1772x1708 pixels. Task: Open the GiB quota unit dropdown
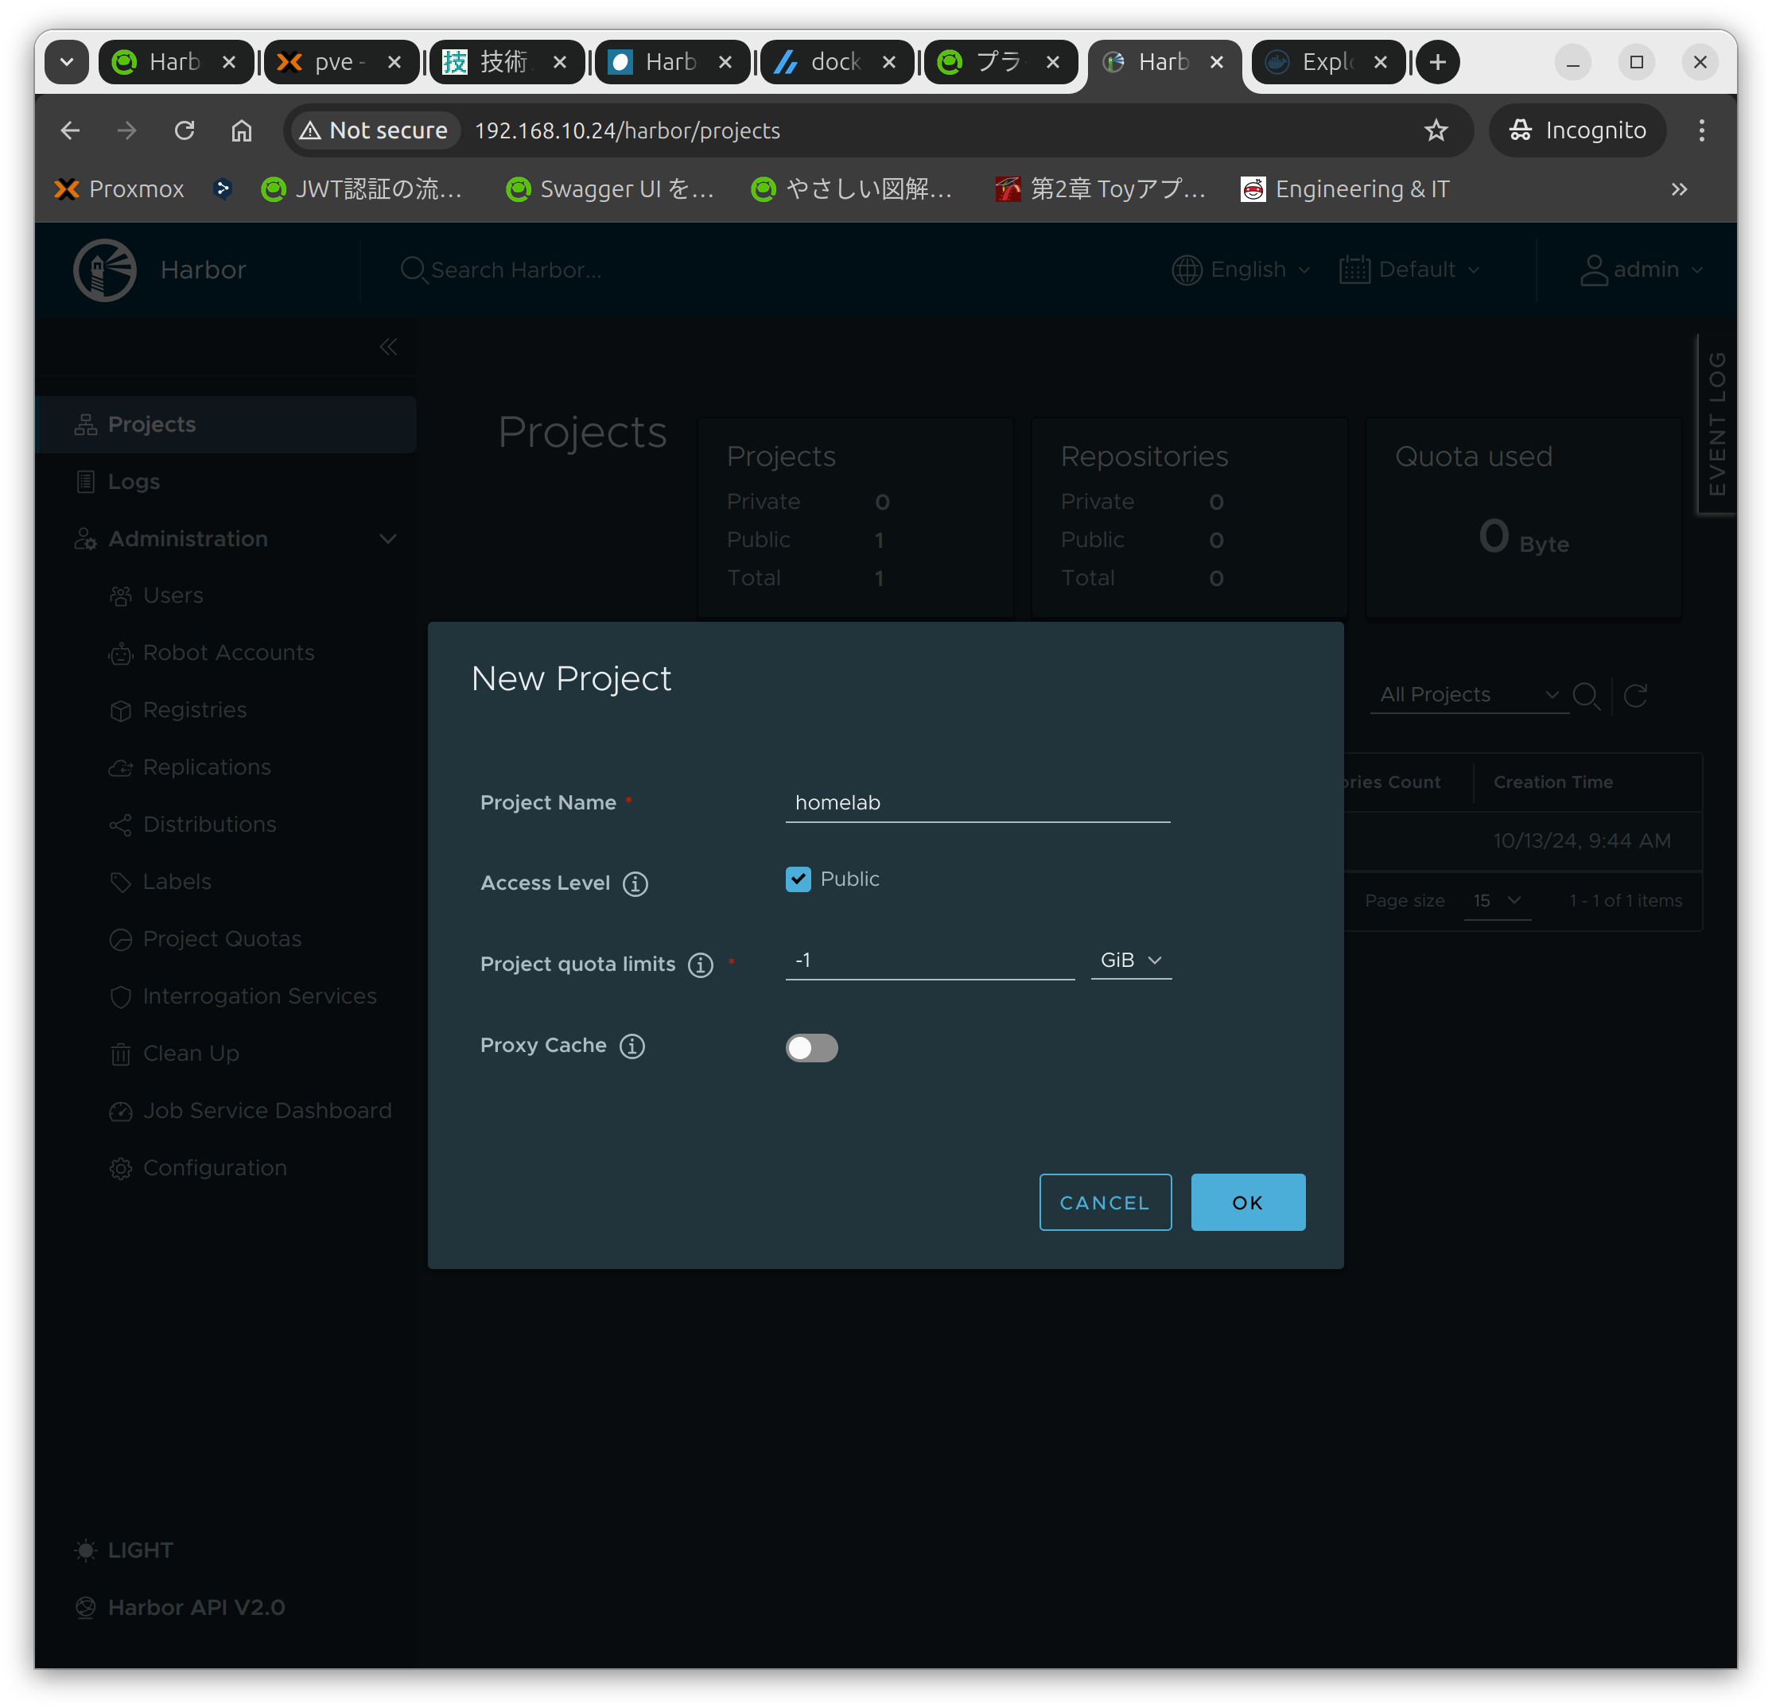(1130, 960)
